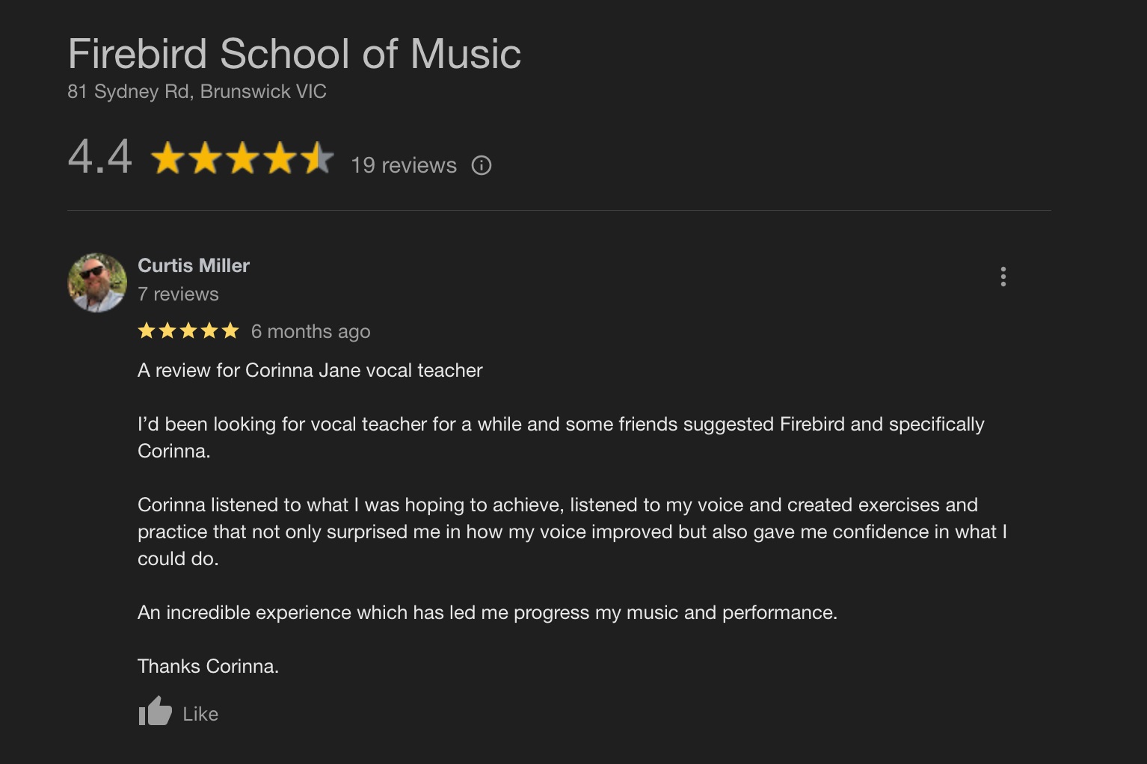
Task: Click the review's five-star rating
Action: tap(188, 330)
